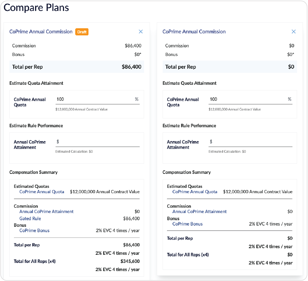Open right CoPrime Annual Quota summary link
308x281 pixels.
pos(195,192)
